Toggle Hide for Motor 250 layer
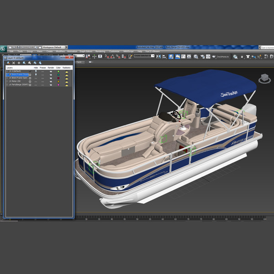The width and height of the screenshot is (274, 274). (36, 81)
